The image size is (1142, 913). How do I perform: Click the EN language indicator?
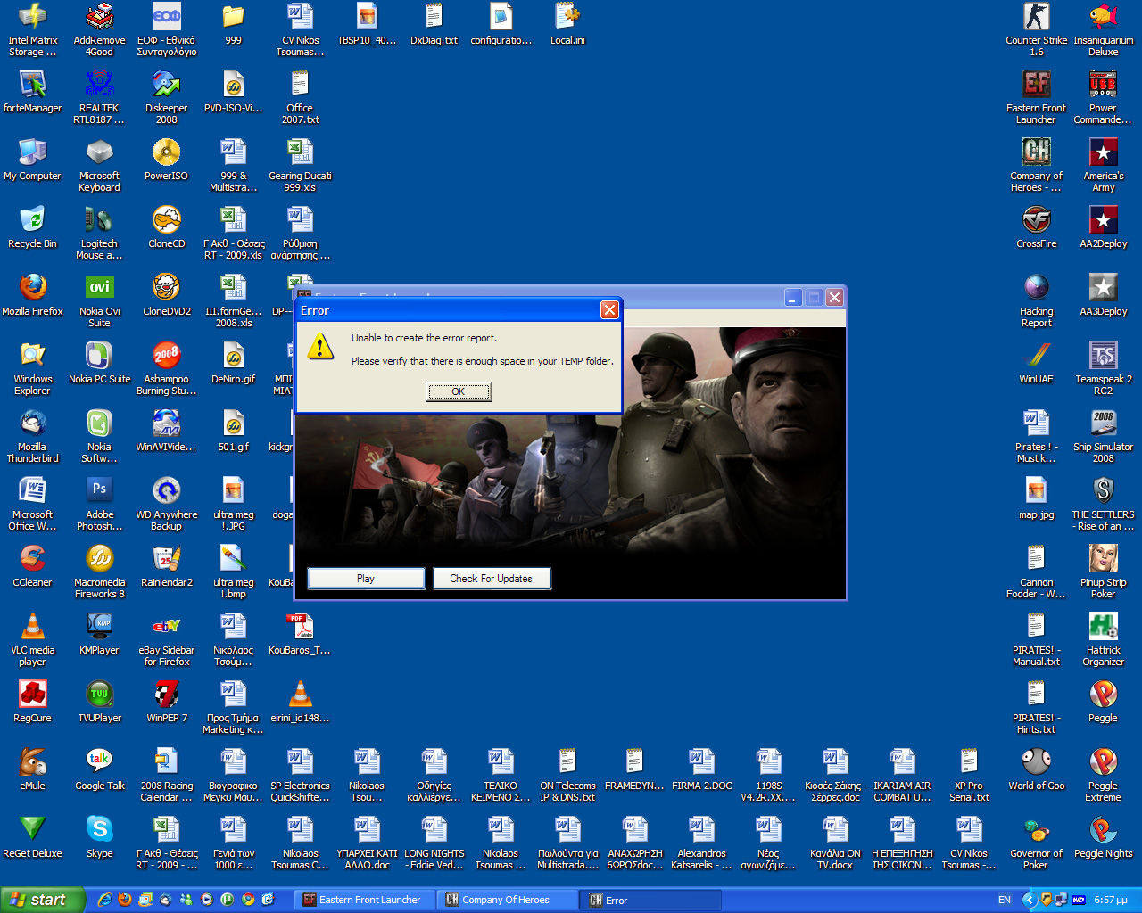pos(1005,900)
